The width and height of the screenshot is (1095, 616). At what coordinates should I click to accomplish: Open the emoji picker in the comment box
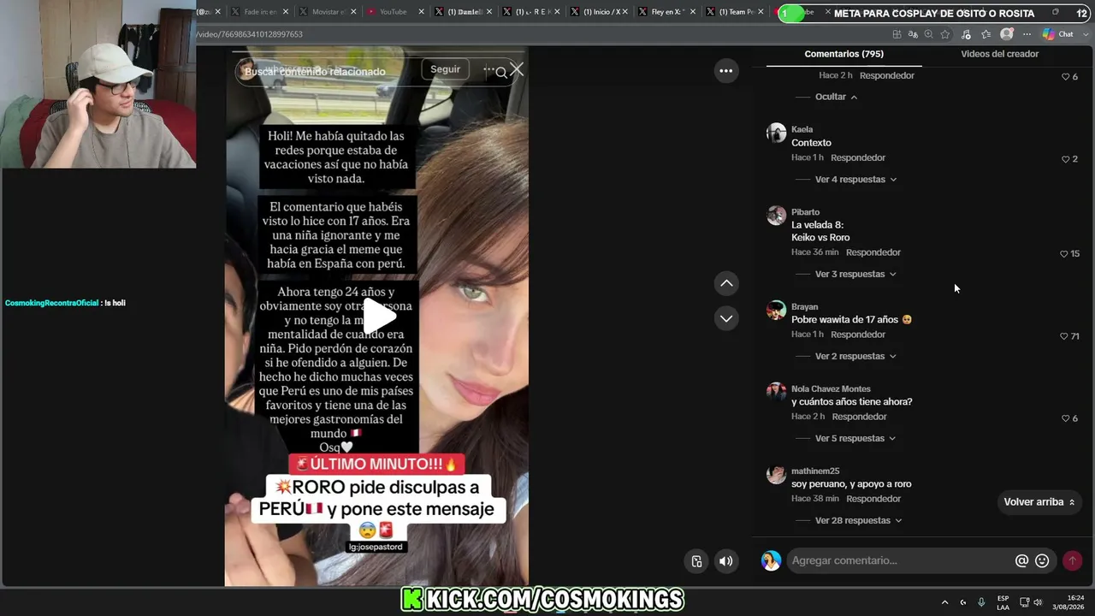pos(1042,561)
